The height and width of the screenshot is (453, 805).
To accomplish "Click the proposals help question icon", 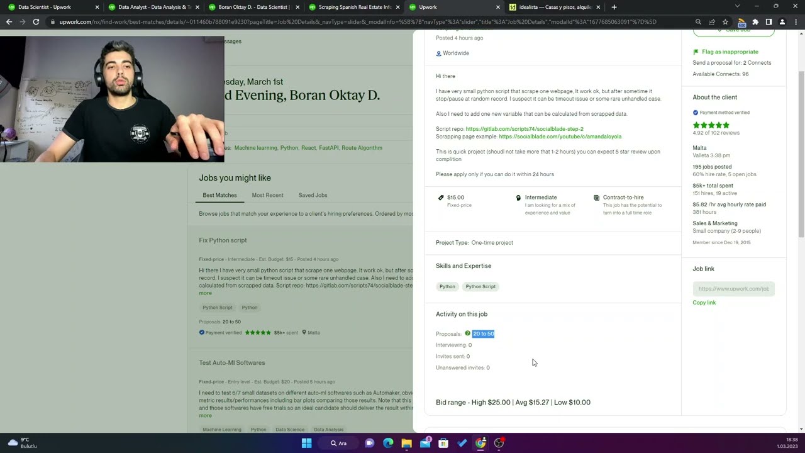I will (x=467, y=333).
